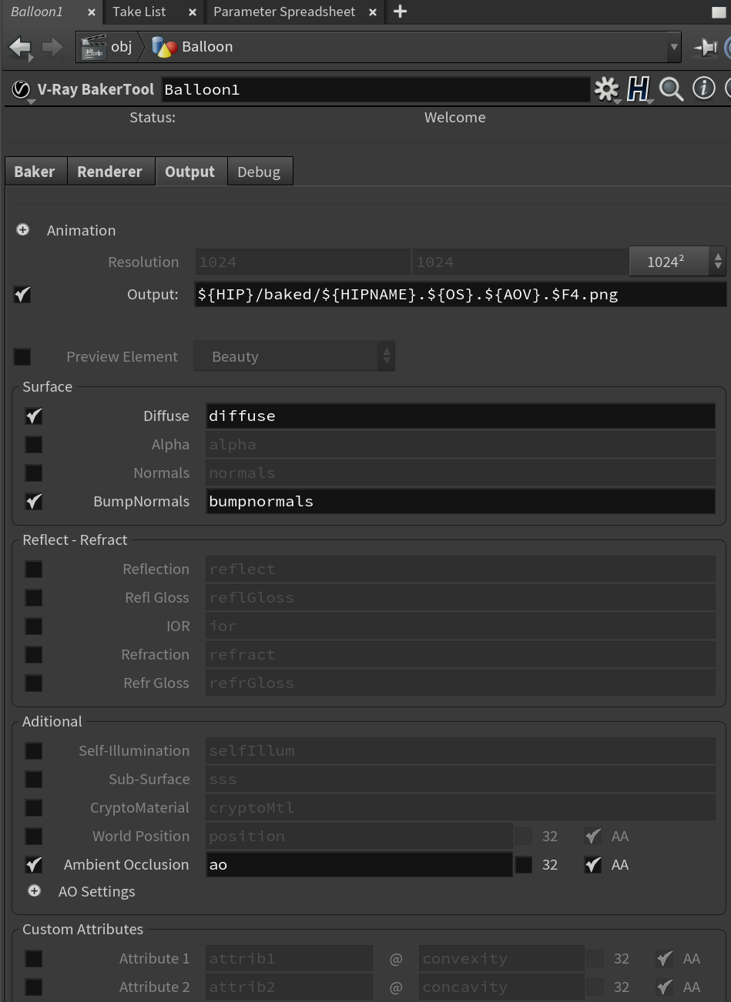Click the obj network icon in path
The width and height of the screenshot is (731, 1002).
click(x=93, y=47)
